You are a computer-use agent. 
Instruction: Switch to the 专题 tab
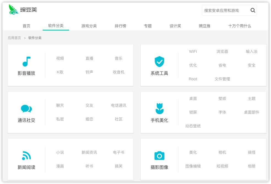coord(148,26)
